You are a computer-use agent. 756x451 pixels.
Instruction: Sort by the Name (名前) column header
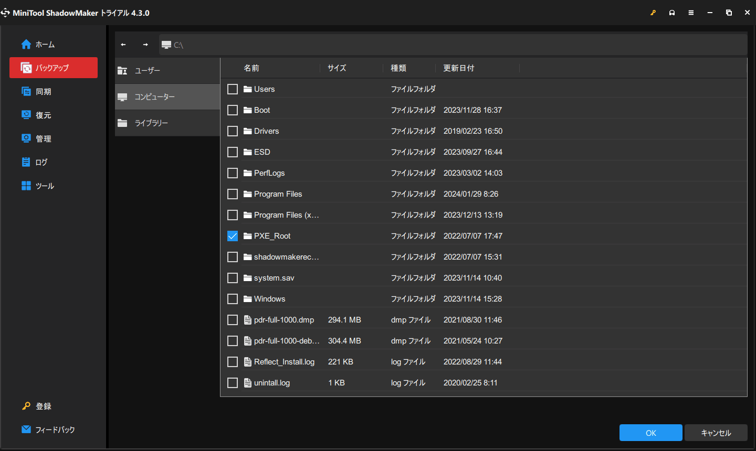(x=251, y=68)
